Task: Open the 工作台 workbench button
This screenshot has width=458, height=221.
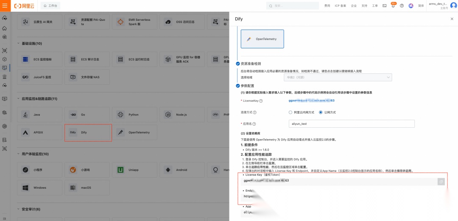Action: click(50, 6)
